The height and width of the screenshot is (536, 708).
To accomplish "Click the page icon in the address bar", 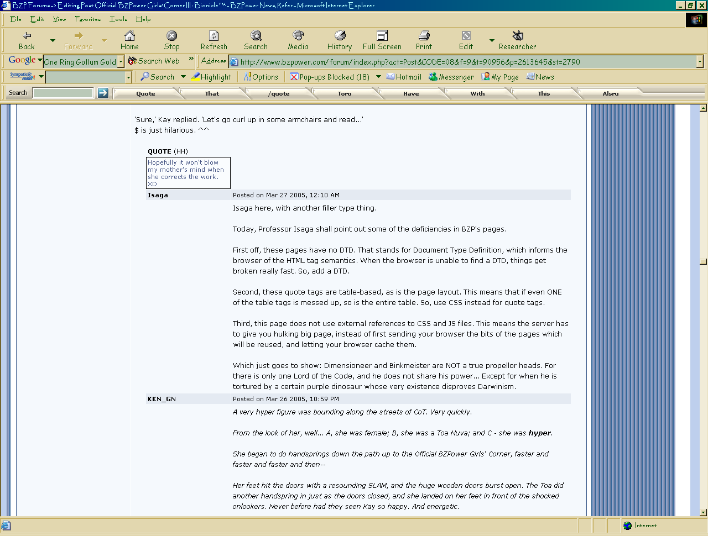I will (x=234, y=62).
